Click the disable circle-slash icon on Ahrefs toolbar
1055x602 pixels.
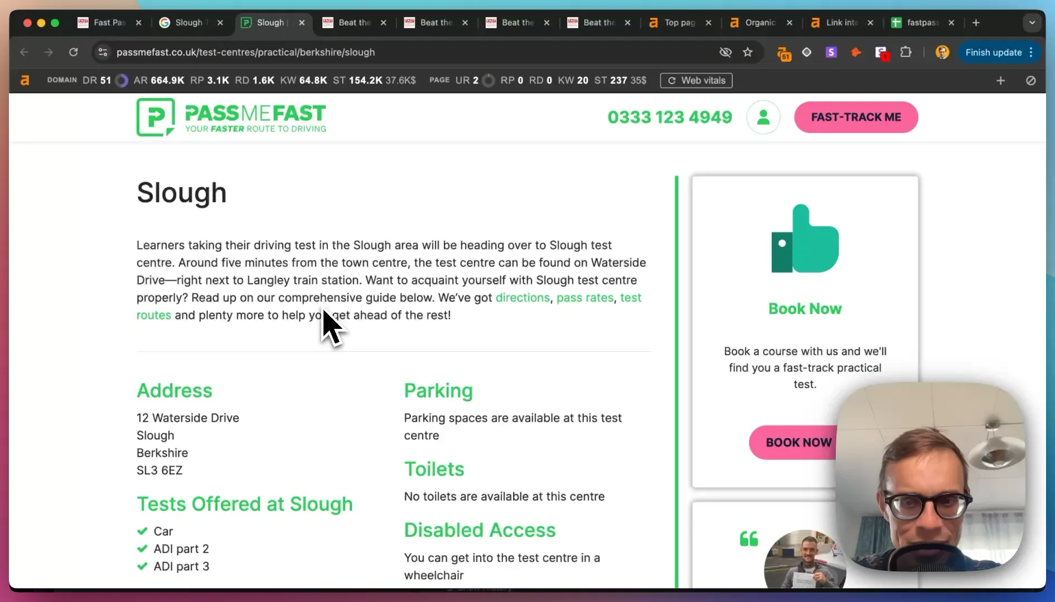[1030, 80]
